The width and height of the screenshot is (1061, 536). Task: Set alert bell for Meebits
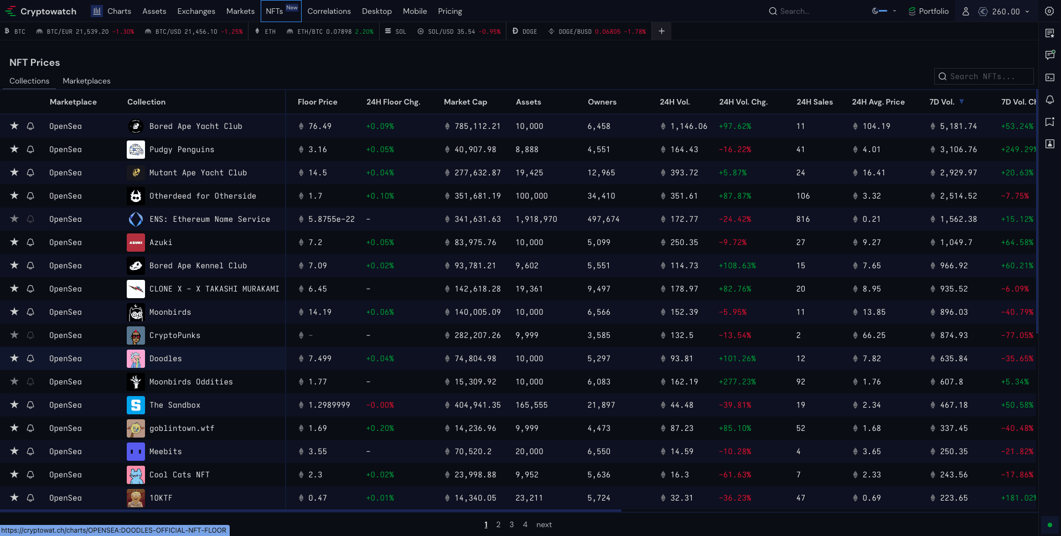pos(30,451)
